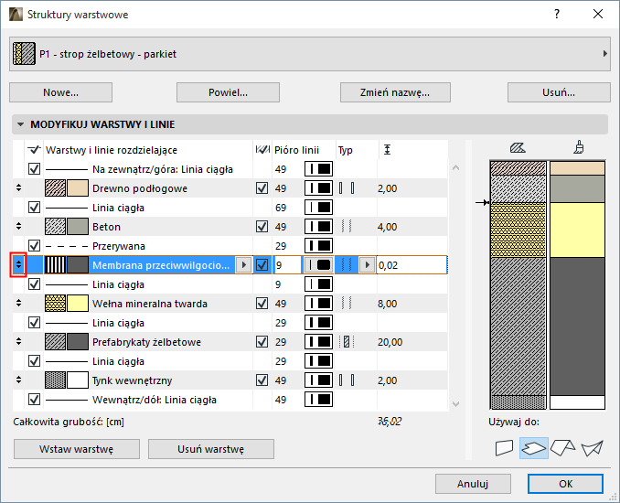Toggle end line checkbox for Wełna mineralna twarda
The width and height of the screenshot is (620, 503).
point(262,304)
